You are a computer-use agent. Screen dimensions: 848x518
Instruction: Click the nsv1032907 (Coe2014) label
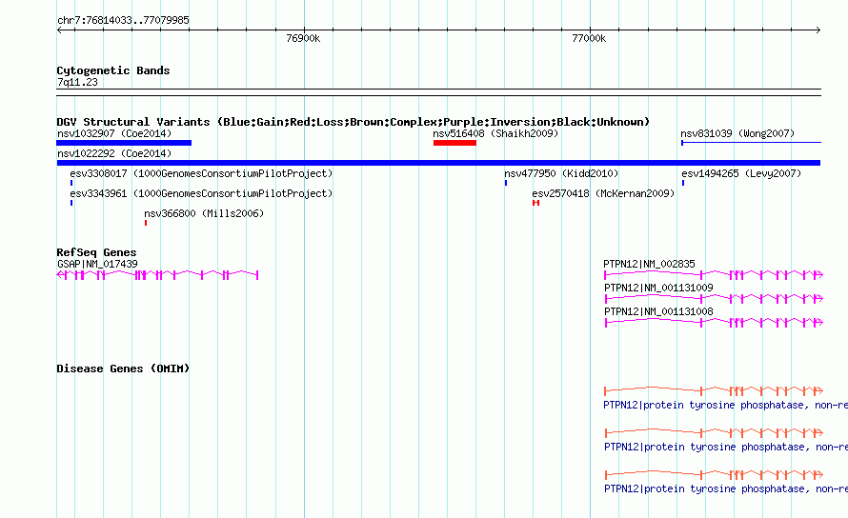click(114, 133)
